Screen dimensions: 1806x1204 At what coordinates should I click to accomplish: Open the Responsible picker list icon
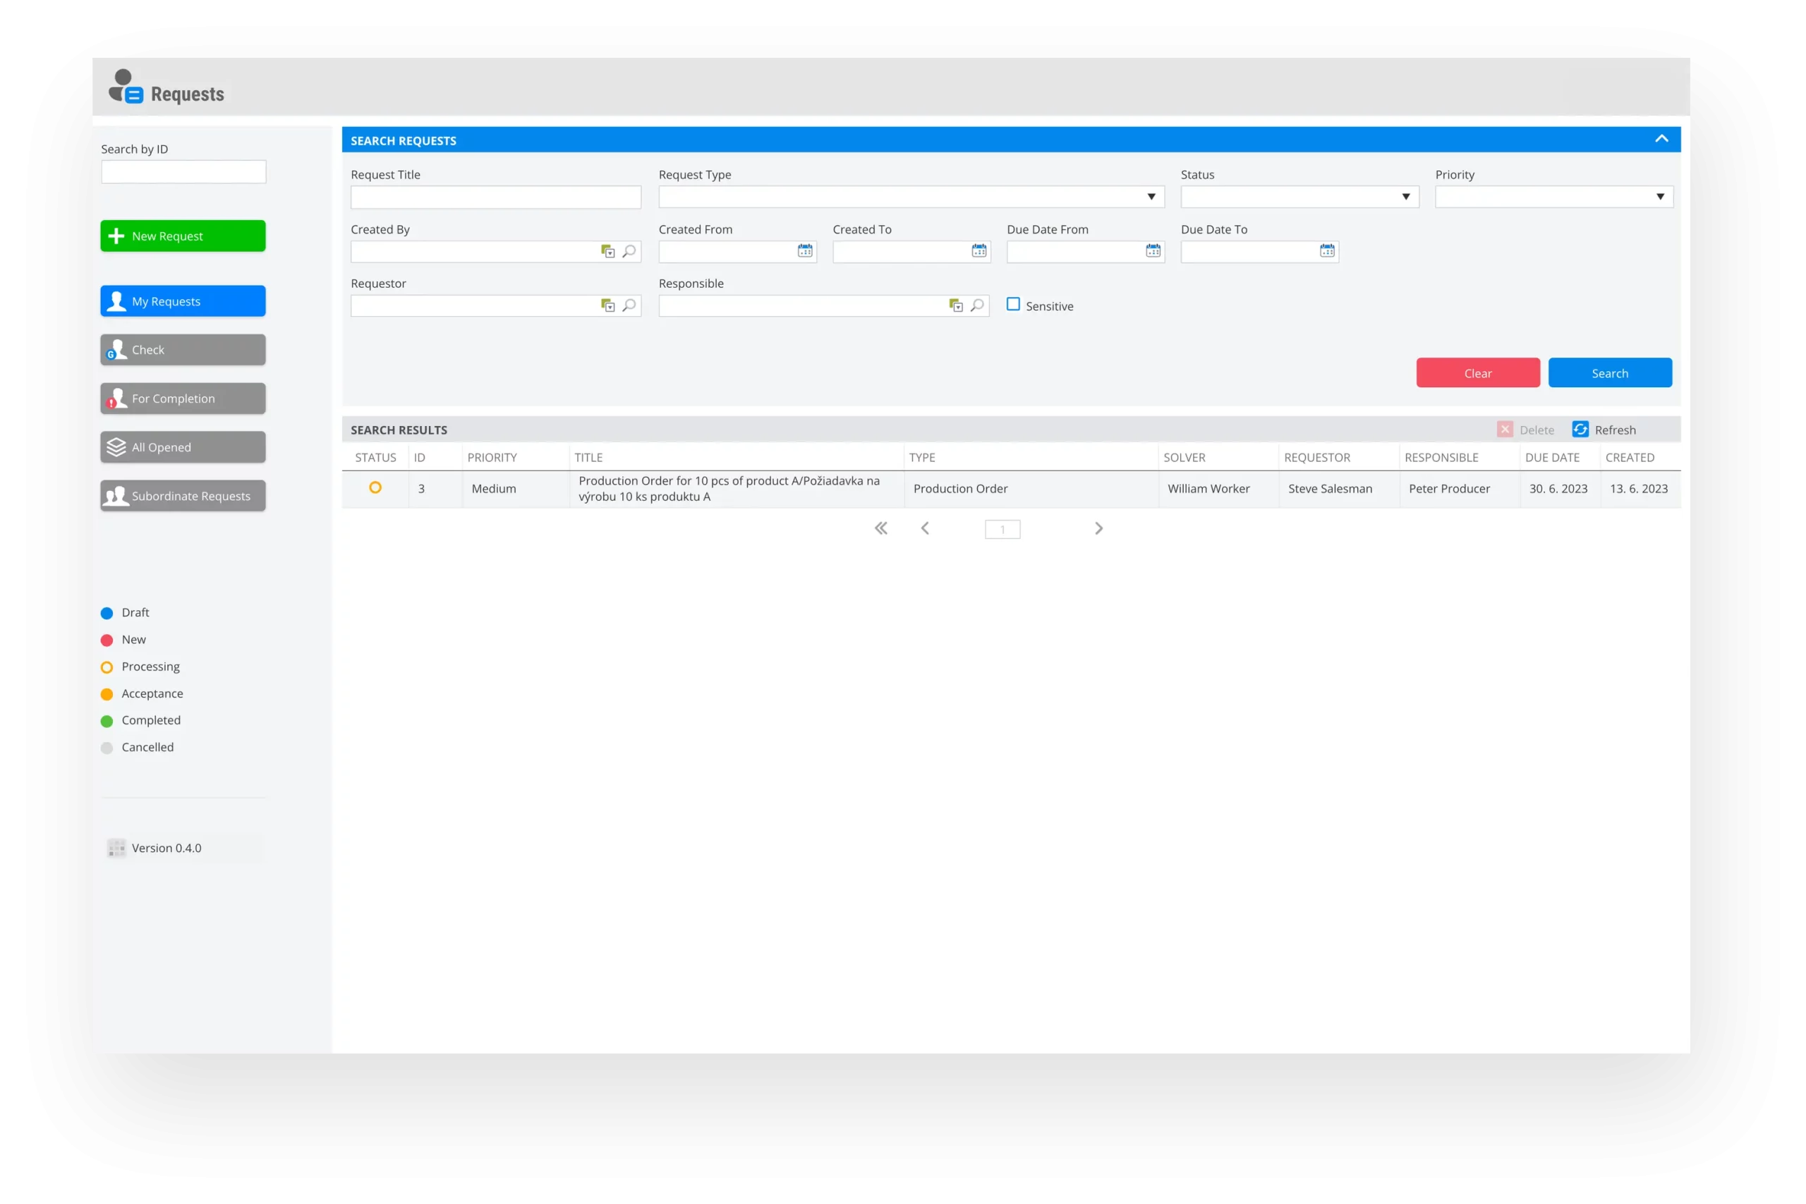pos(956,305)
